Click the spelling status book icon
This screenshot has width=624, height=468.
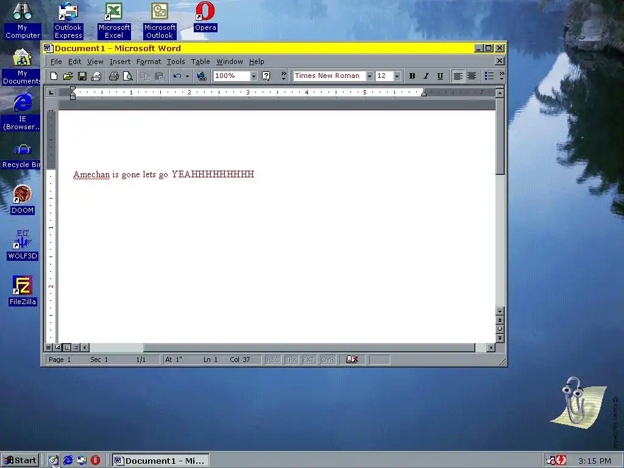[x=352, y=360]
